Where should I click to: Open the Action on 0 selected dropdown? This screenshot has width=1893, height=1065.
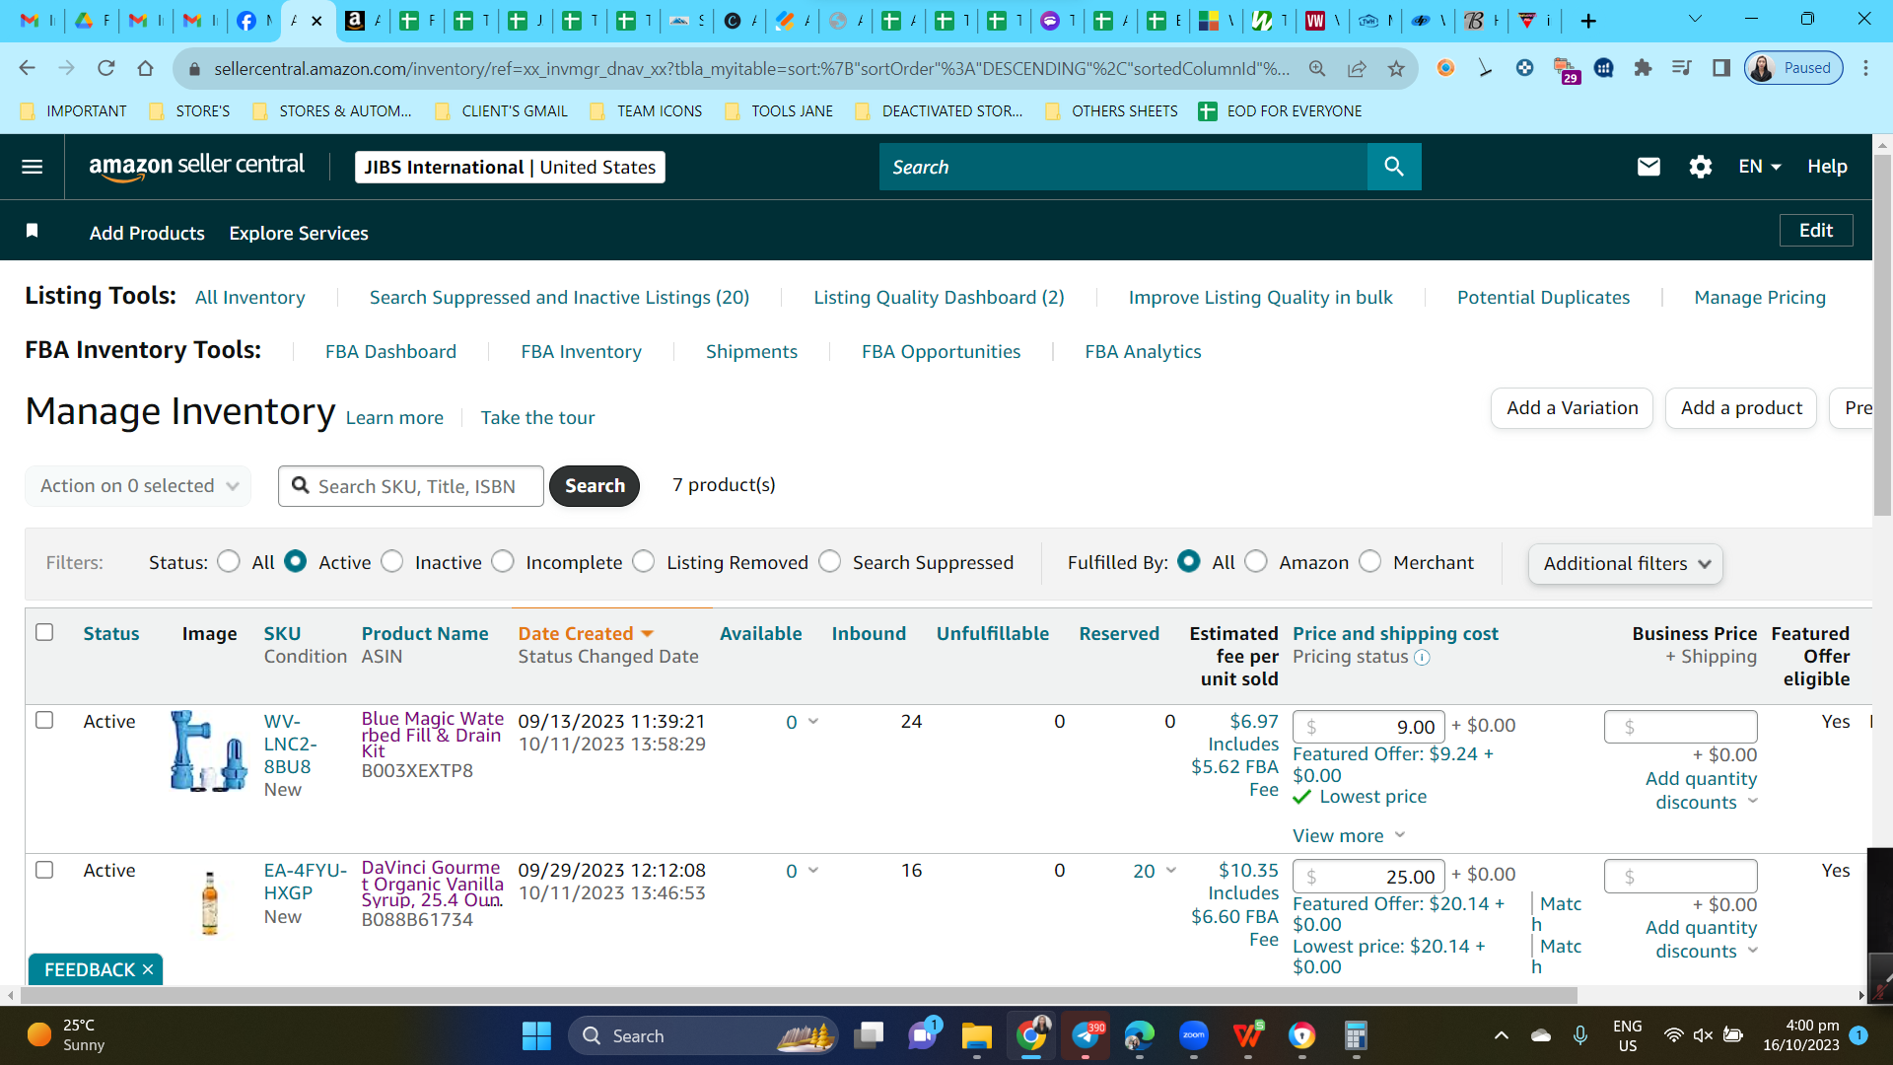(138, 486)
